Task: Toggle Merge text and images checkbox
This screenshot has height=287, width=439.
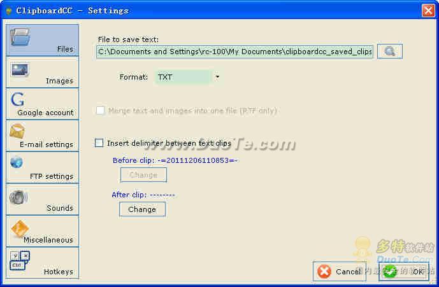Action: (100, 111)
